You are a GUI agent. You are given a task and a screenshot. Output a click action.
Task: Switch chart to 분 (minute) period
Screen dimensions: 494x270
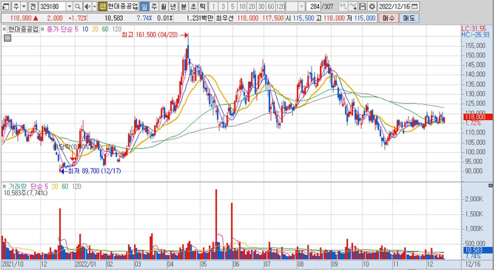(183, 6)
